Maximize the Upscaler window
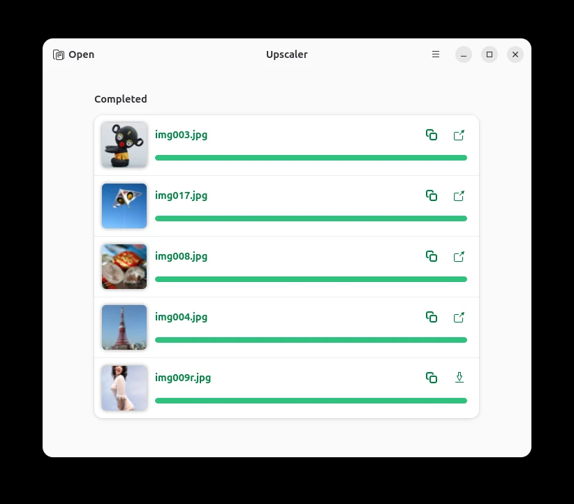This screenshot has width=574, height=504. click(490, 54)
